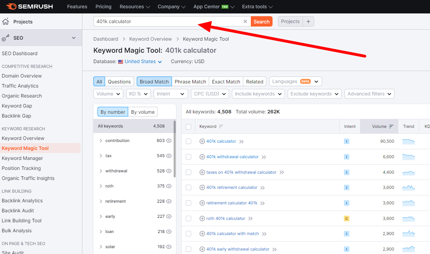This screenshot has height=254, width=430.
Task: Open the Keyword Overview breadcrumb link
Action: (150, 39)
